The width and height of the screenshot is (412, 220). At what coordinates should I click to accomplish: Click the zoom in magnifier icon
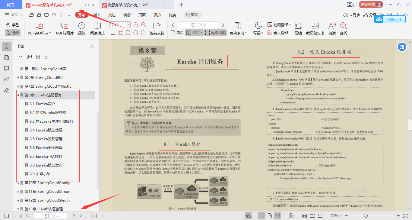(x=144, y=25)
